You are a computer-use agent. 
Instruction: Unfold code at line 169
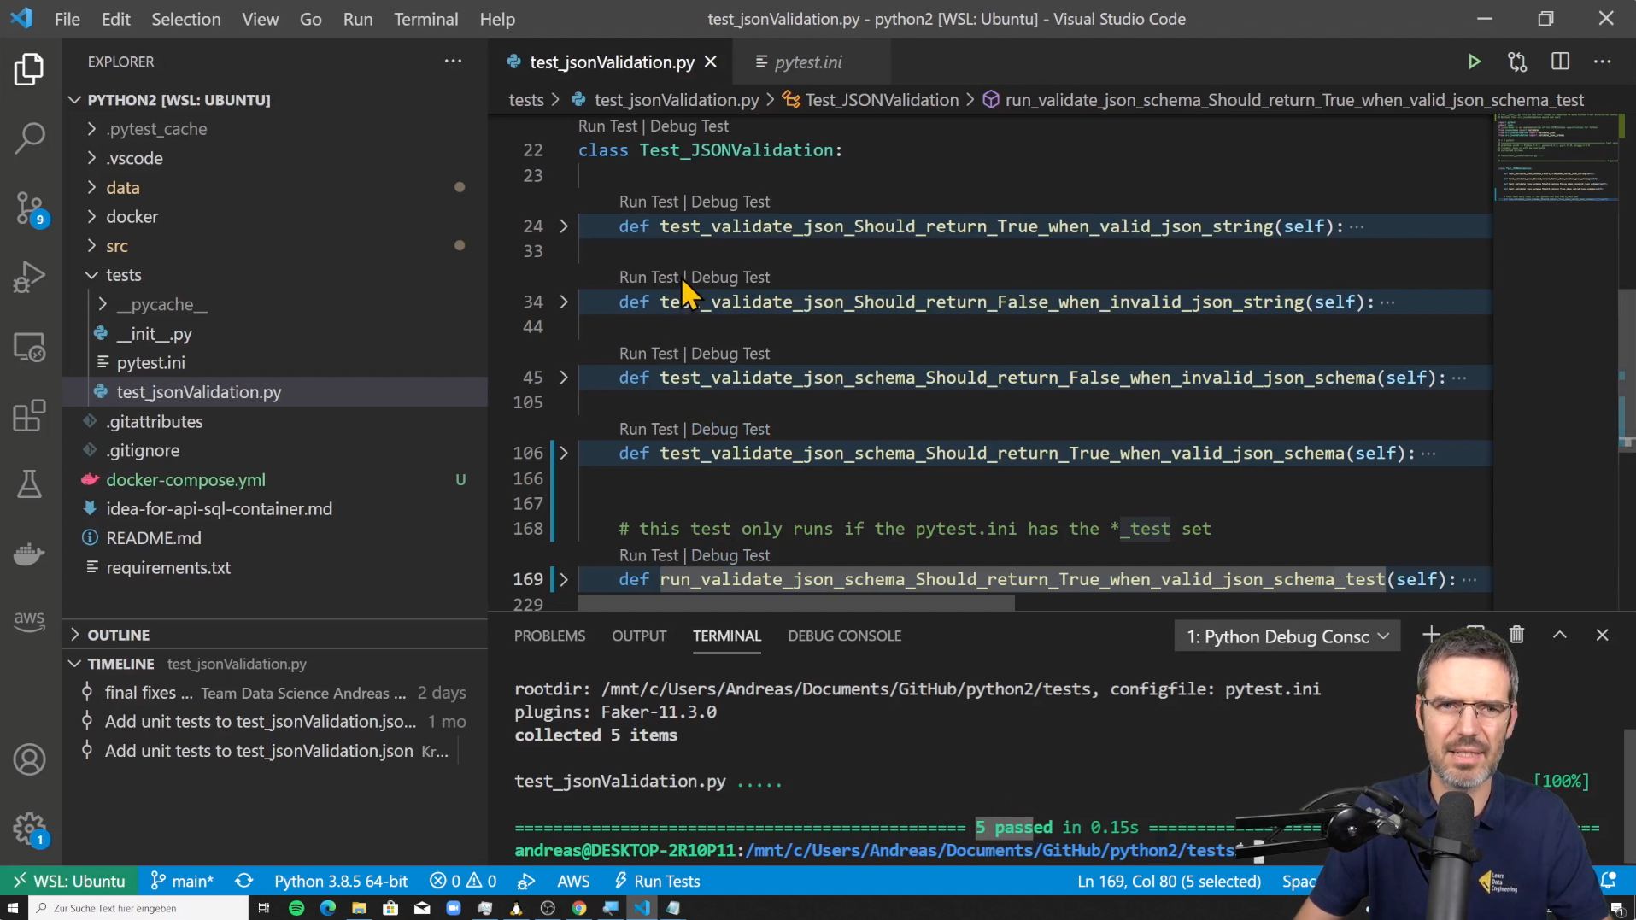(x=564, y=579)
